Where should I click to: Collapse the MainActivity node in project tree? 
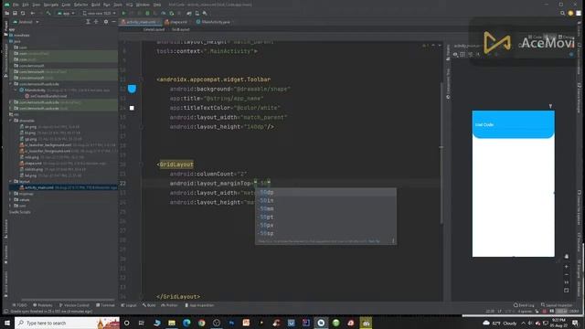coord(16,90)
